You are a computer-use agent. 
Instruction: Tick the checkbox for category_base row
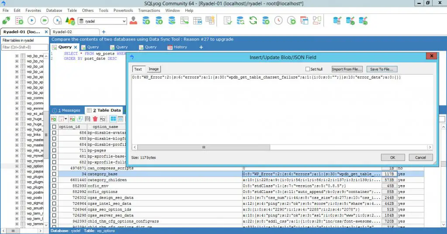pyautogui.click(x=54, y=174)
